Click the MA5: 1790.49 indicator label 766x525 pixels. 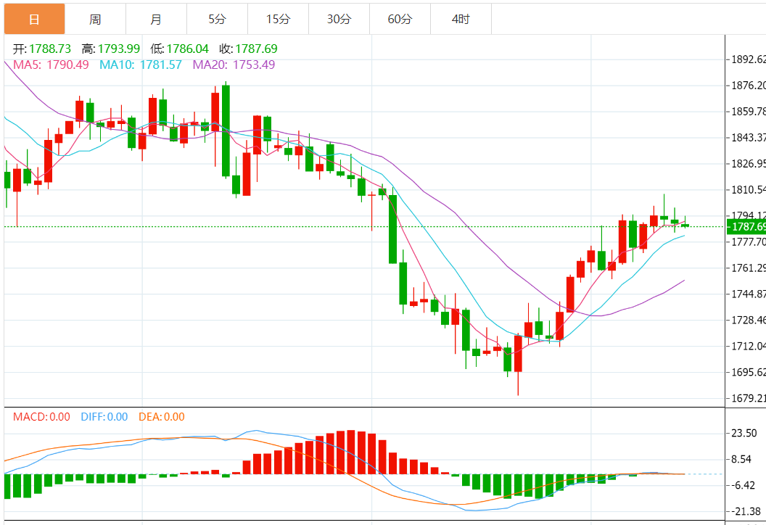click(x=51, y=65)
